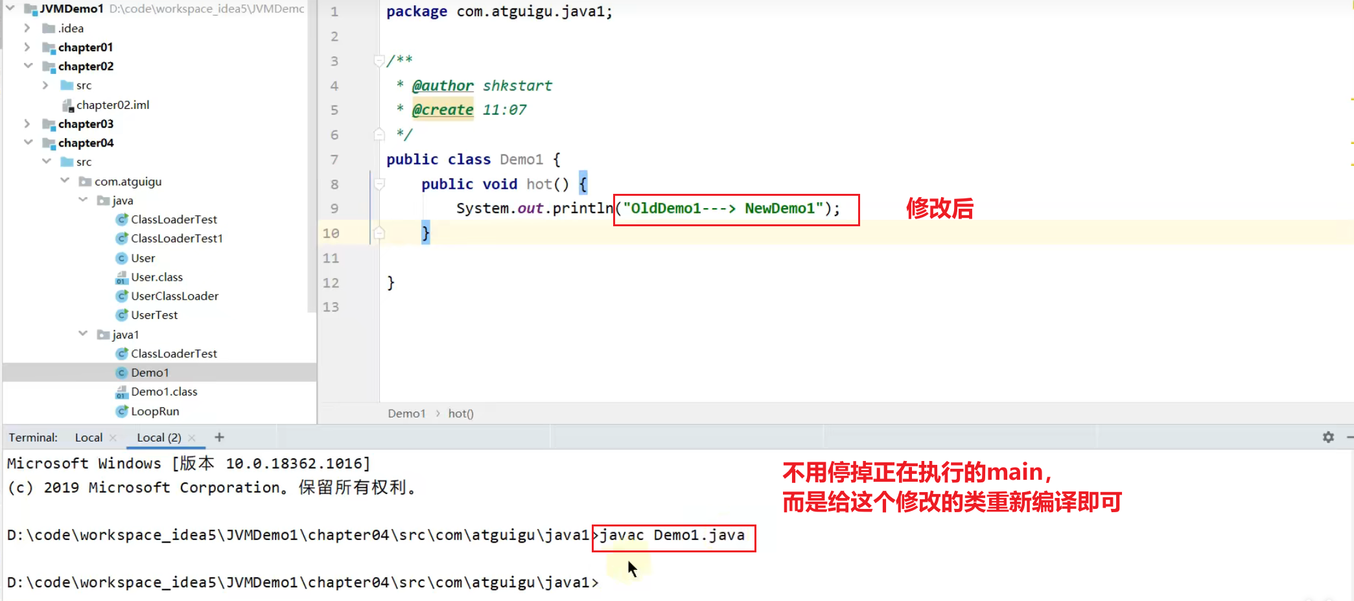Close the Local (2) terminal tab
The image size is (1354, 601).
coord(192,438)
